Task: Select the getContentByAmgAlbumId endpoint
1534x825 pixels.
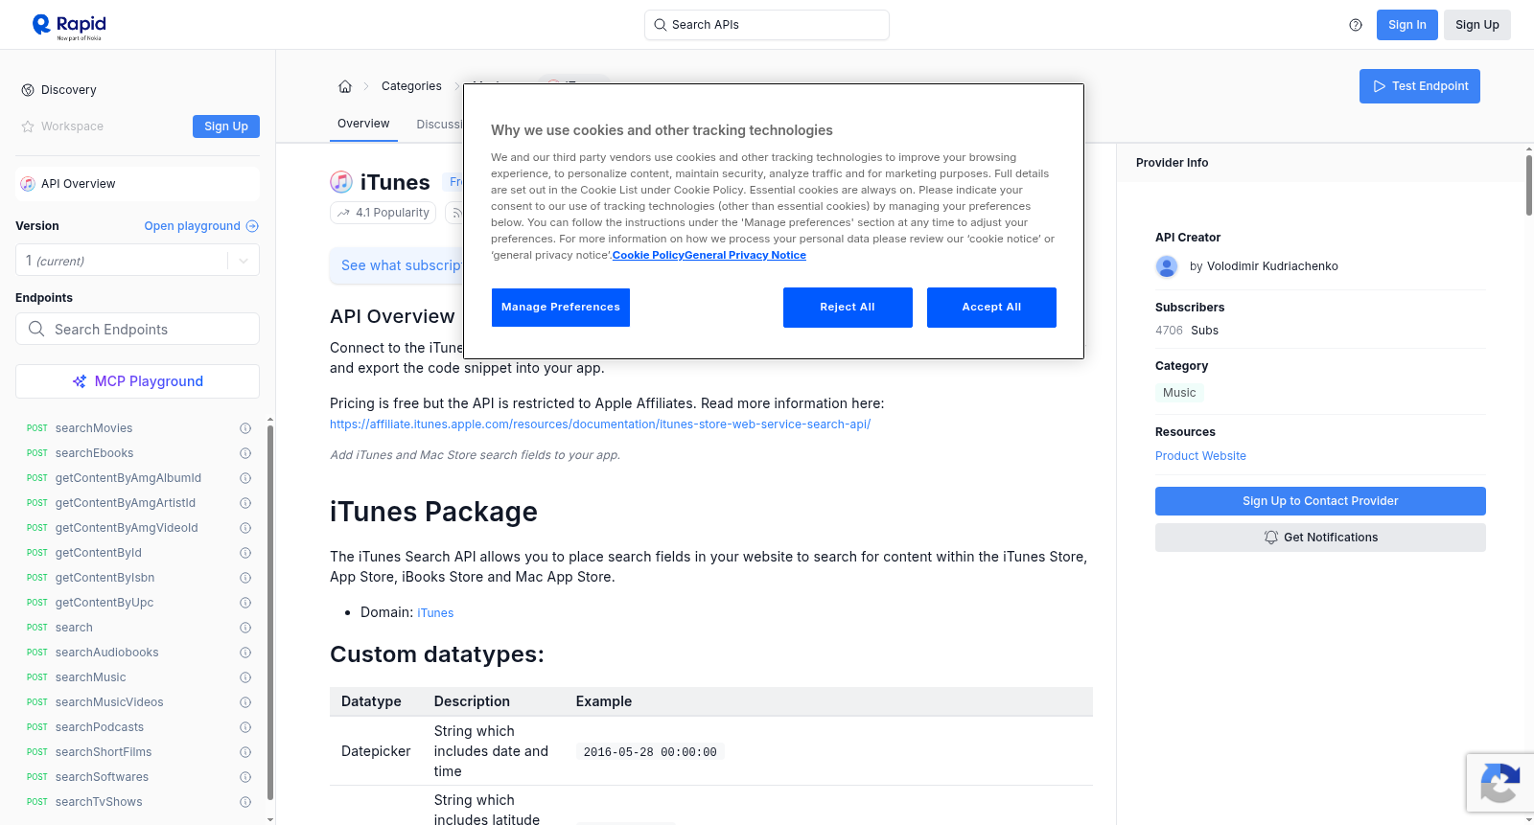Action: point(128,478)
